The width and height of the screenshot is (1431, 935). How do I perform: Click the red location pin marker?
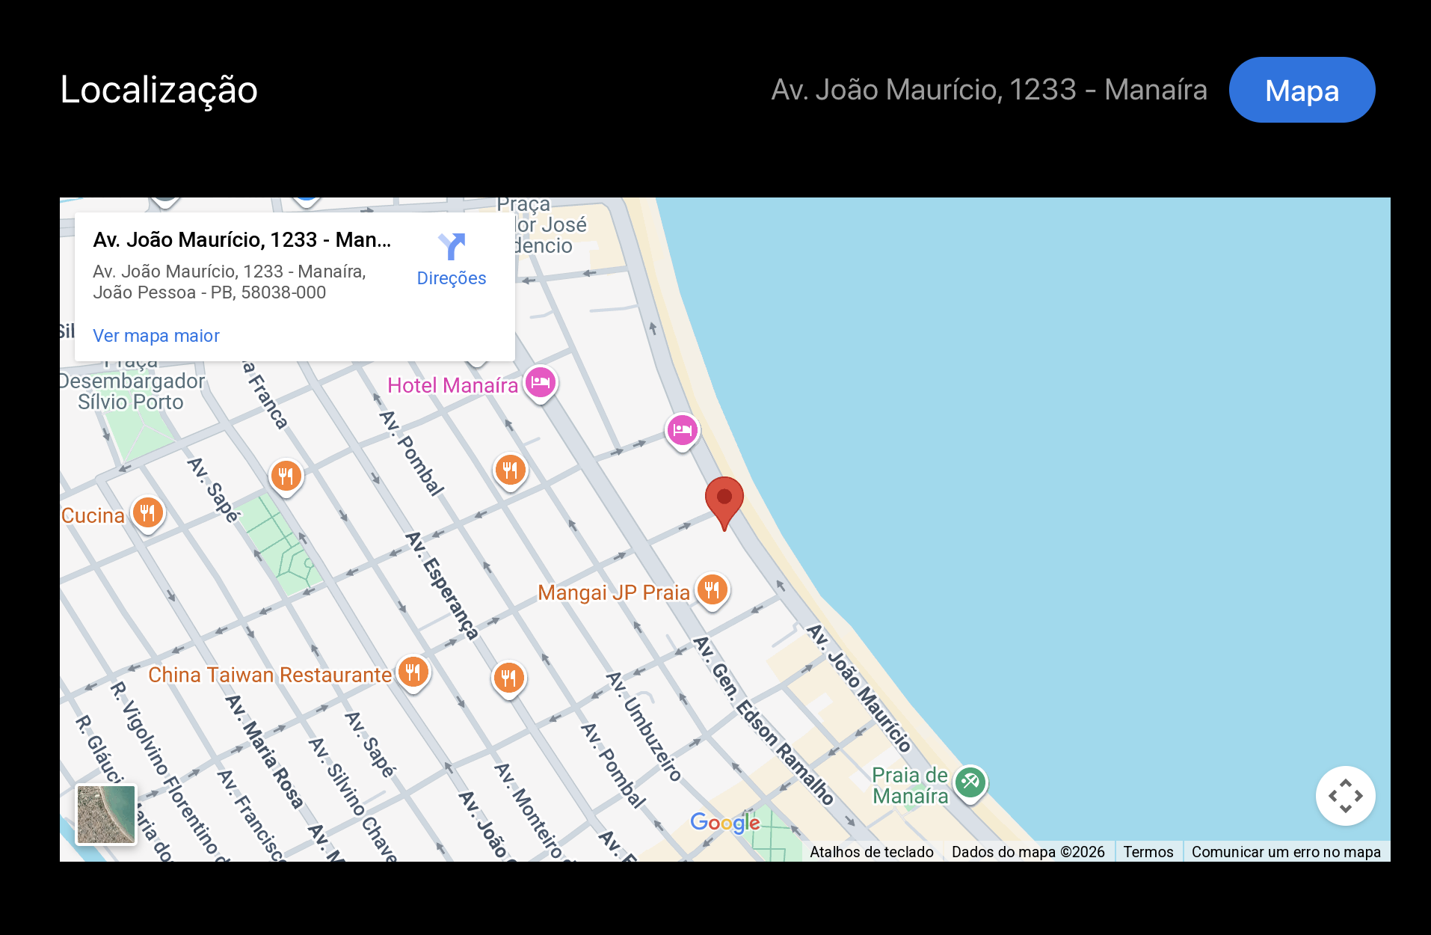coord(724,500)
